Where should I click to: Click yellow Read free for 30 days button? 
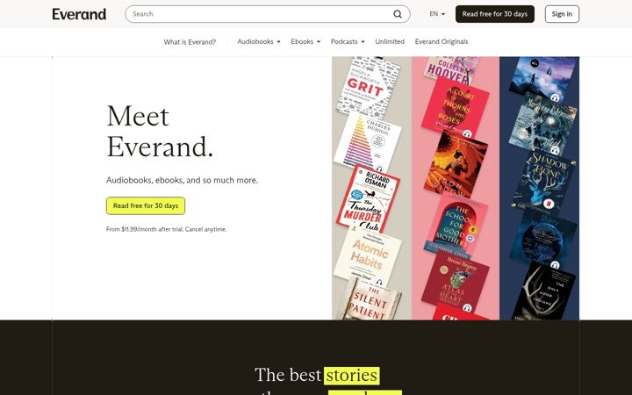point(146,205)
